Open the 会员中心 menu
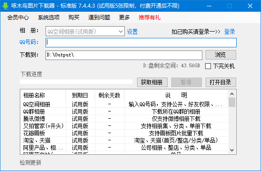261x171 pixels. click(x=18, y=17)
